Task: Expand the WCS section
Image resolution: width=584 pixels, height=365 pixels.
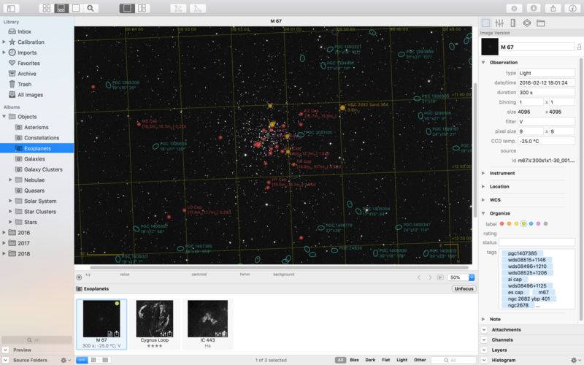Action: pos(483,200)
